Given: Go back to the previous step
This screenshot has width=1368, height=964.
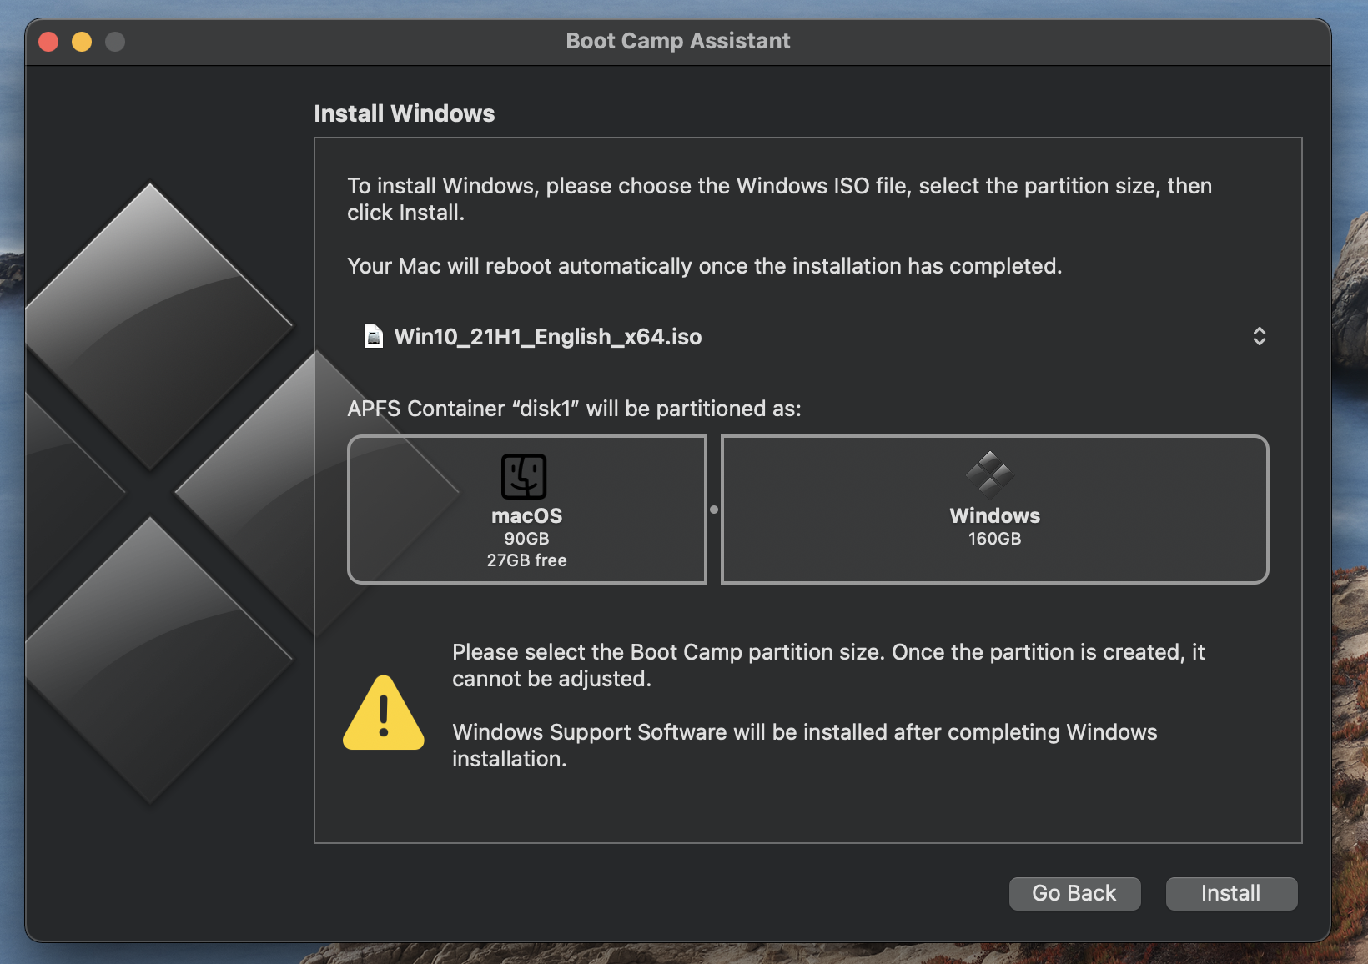Looking at the screenshot, I should coord(1074,893).
